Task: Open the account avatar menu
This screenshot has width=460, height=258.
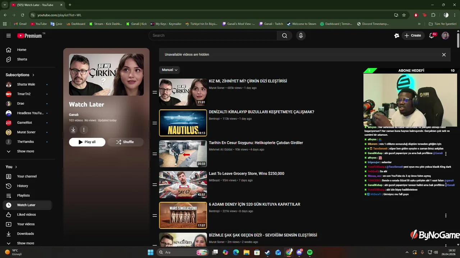Action: pos(445,35)
